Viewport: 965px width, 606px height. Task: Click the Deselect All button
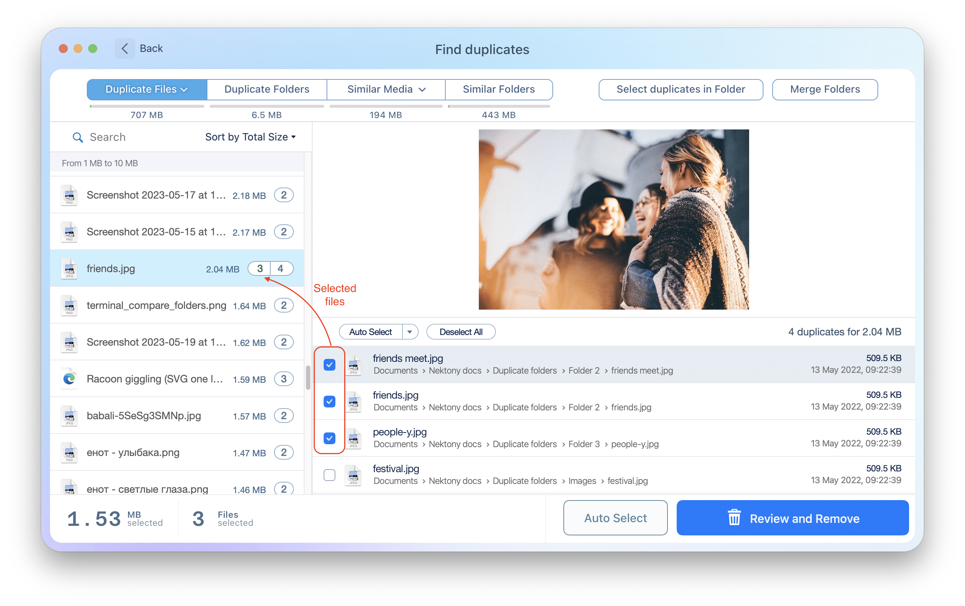pyautogui.click(x=461, y=332)
